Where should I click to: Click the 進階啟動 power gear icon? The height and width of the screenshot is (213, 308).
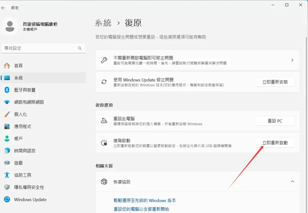tap(104, 143)
